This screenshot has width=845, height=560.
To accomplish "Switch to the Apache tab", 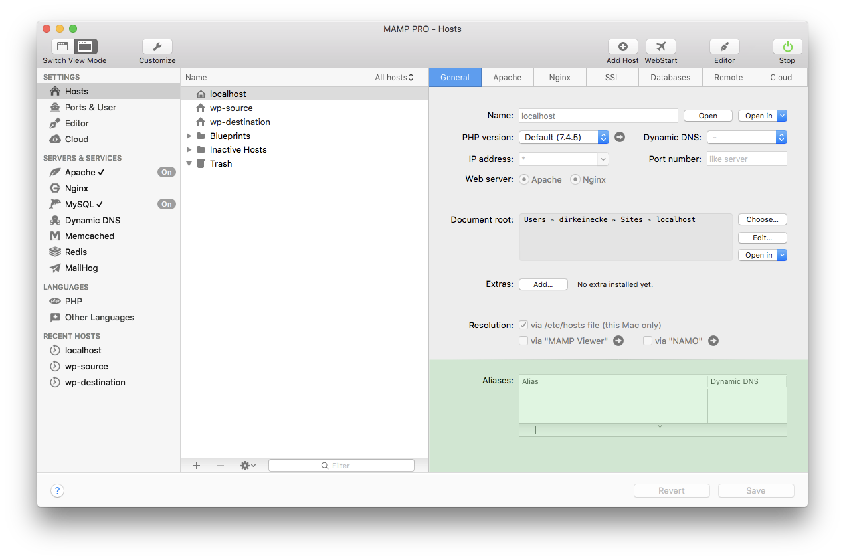I will (x=508, y=78).
